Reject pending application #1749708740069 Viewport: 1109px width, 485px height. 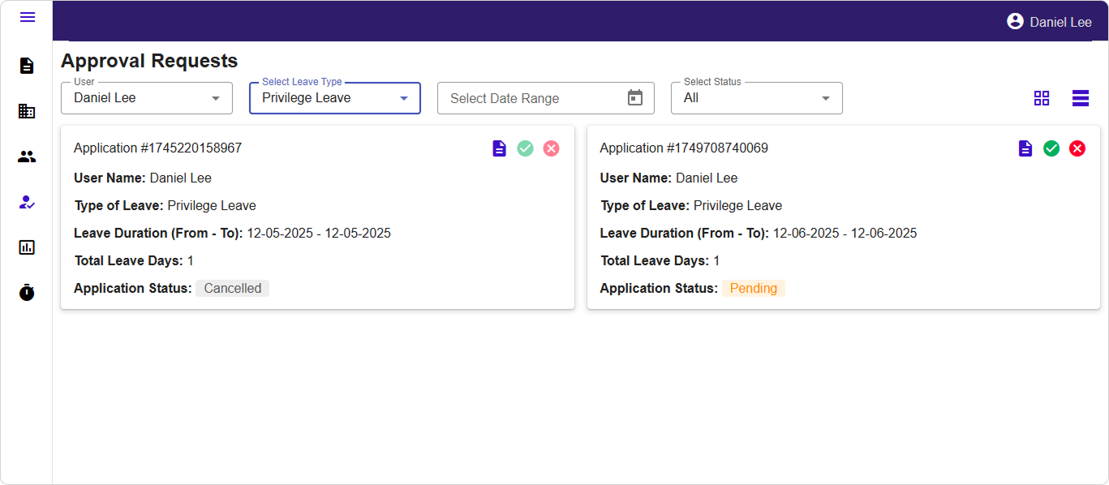[1077, 148]
